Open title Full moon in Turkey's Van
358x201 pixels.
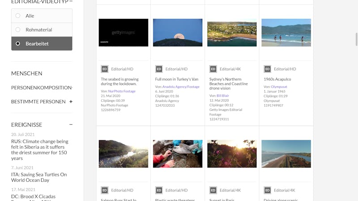click(177, 80)
